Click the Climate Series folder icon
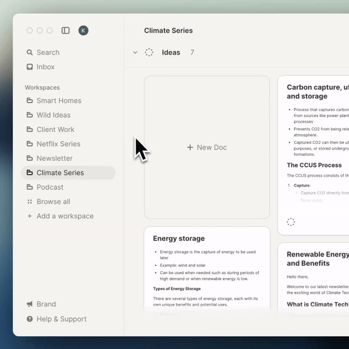Viewport: 349px width, 349px height. (x=30, y=173)
